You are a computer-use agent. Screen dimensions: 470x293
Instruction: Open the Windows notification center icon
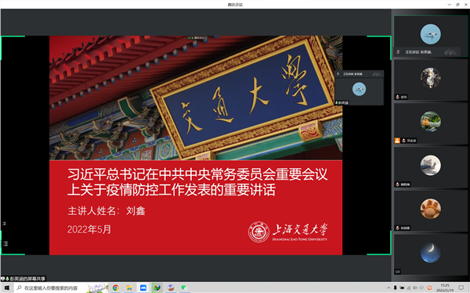click(x=461, y=288)
